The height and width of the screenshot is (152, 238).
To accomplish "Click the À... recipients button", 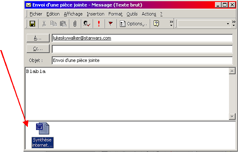I will pos(38,38).
